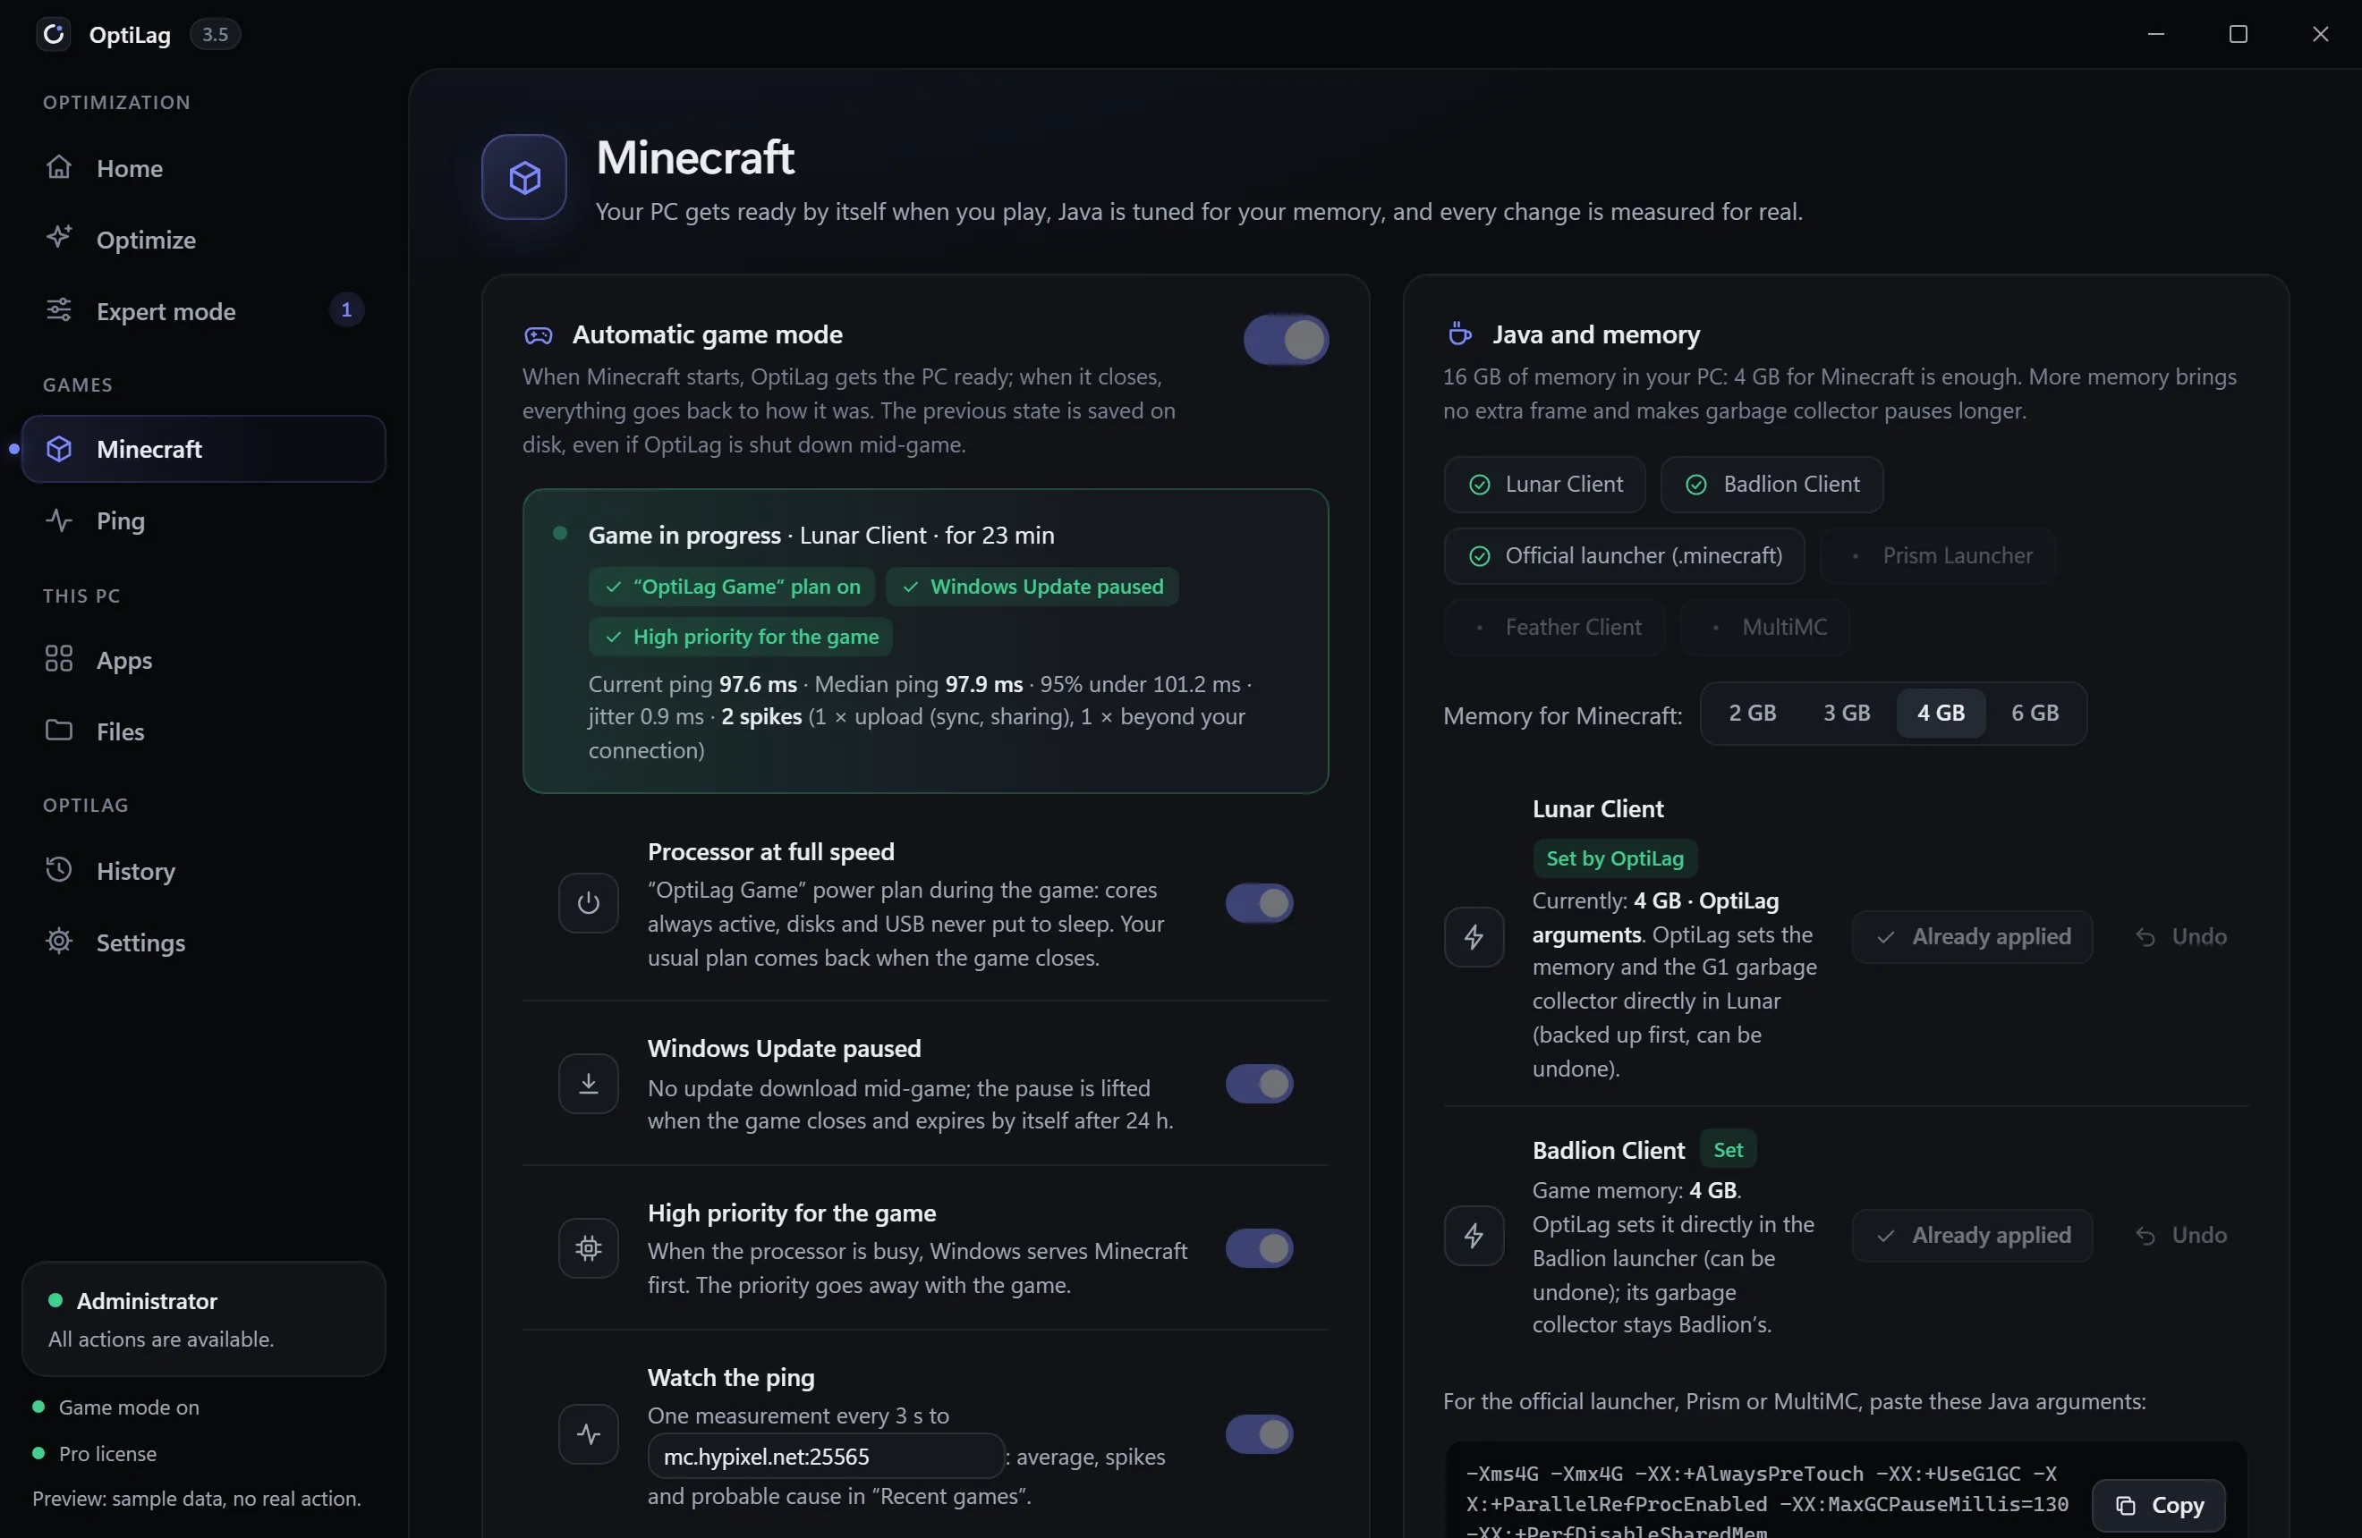2362x1538 pixels.
Task: Undo the Lunar Client memory setting
Action: (x=2180, y=937)
